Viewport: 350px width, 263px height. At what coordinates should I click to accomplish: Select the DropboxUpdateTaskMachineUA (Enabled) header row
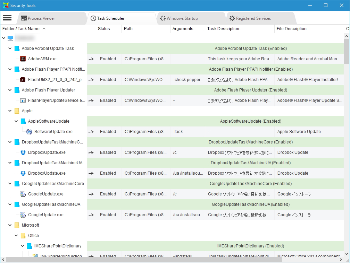click(215, 163)
